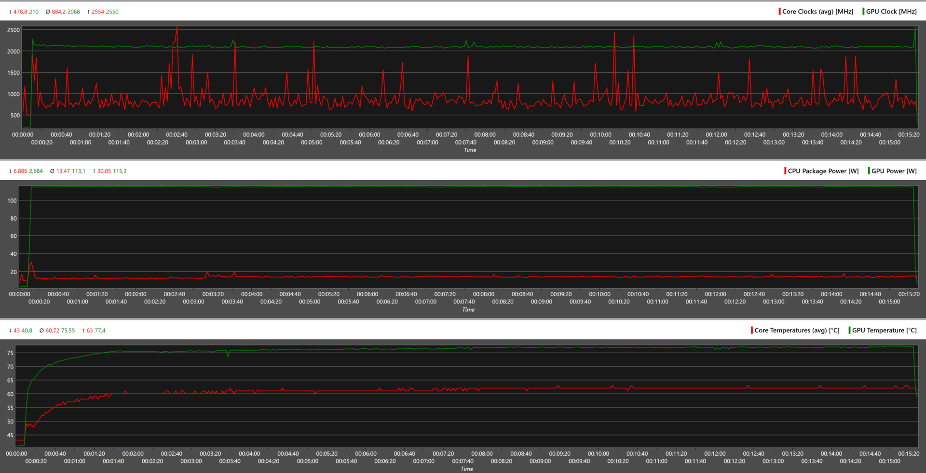Select the average CPU power value 13,47
Image resolution: width=926 pixels, height=473 pixels.
[x=63, y=171]
